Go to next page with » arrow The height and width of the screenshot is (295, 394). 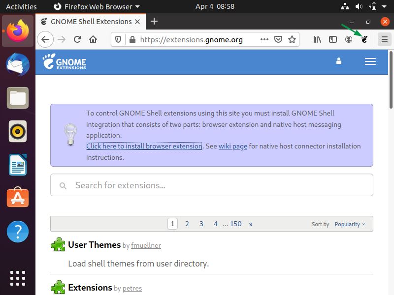point(251,224)
